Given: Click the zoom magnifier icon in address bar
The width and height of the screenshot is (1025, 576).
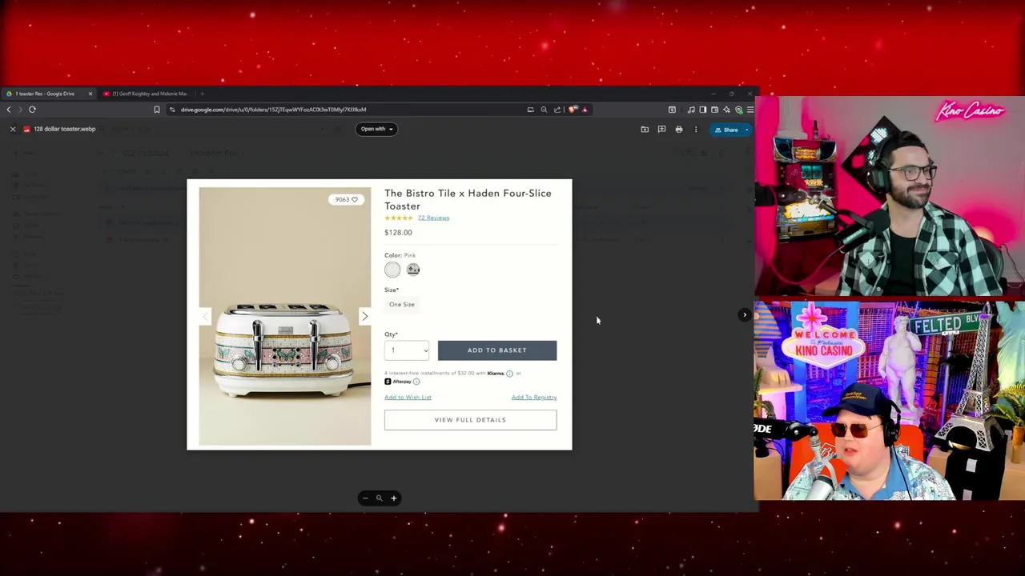Looking at the screenshot, I should 544,110.
